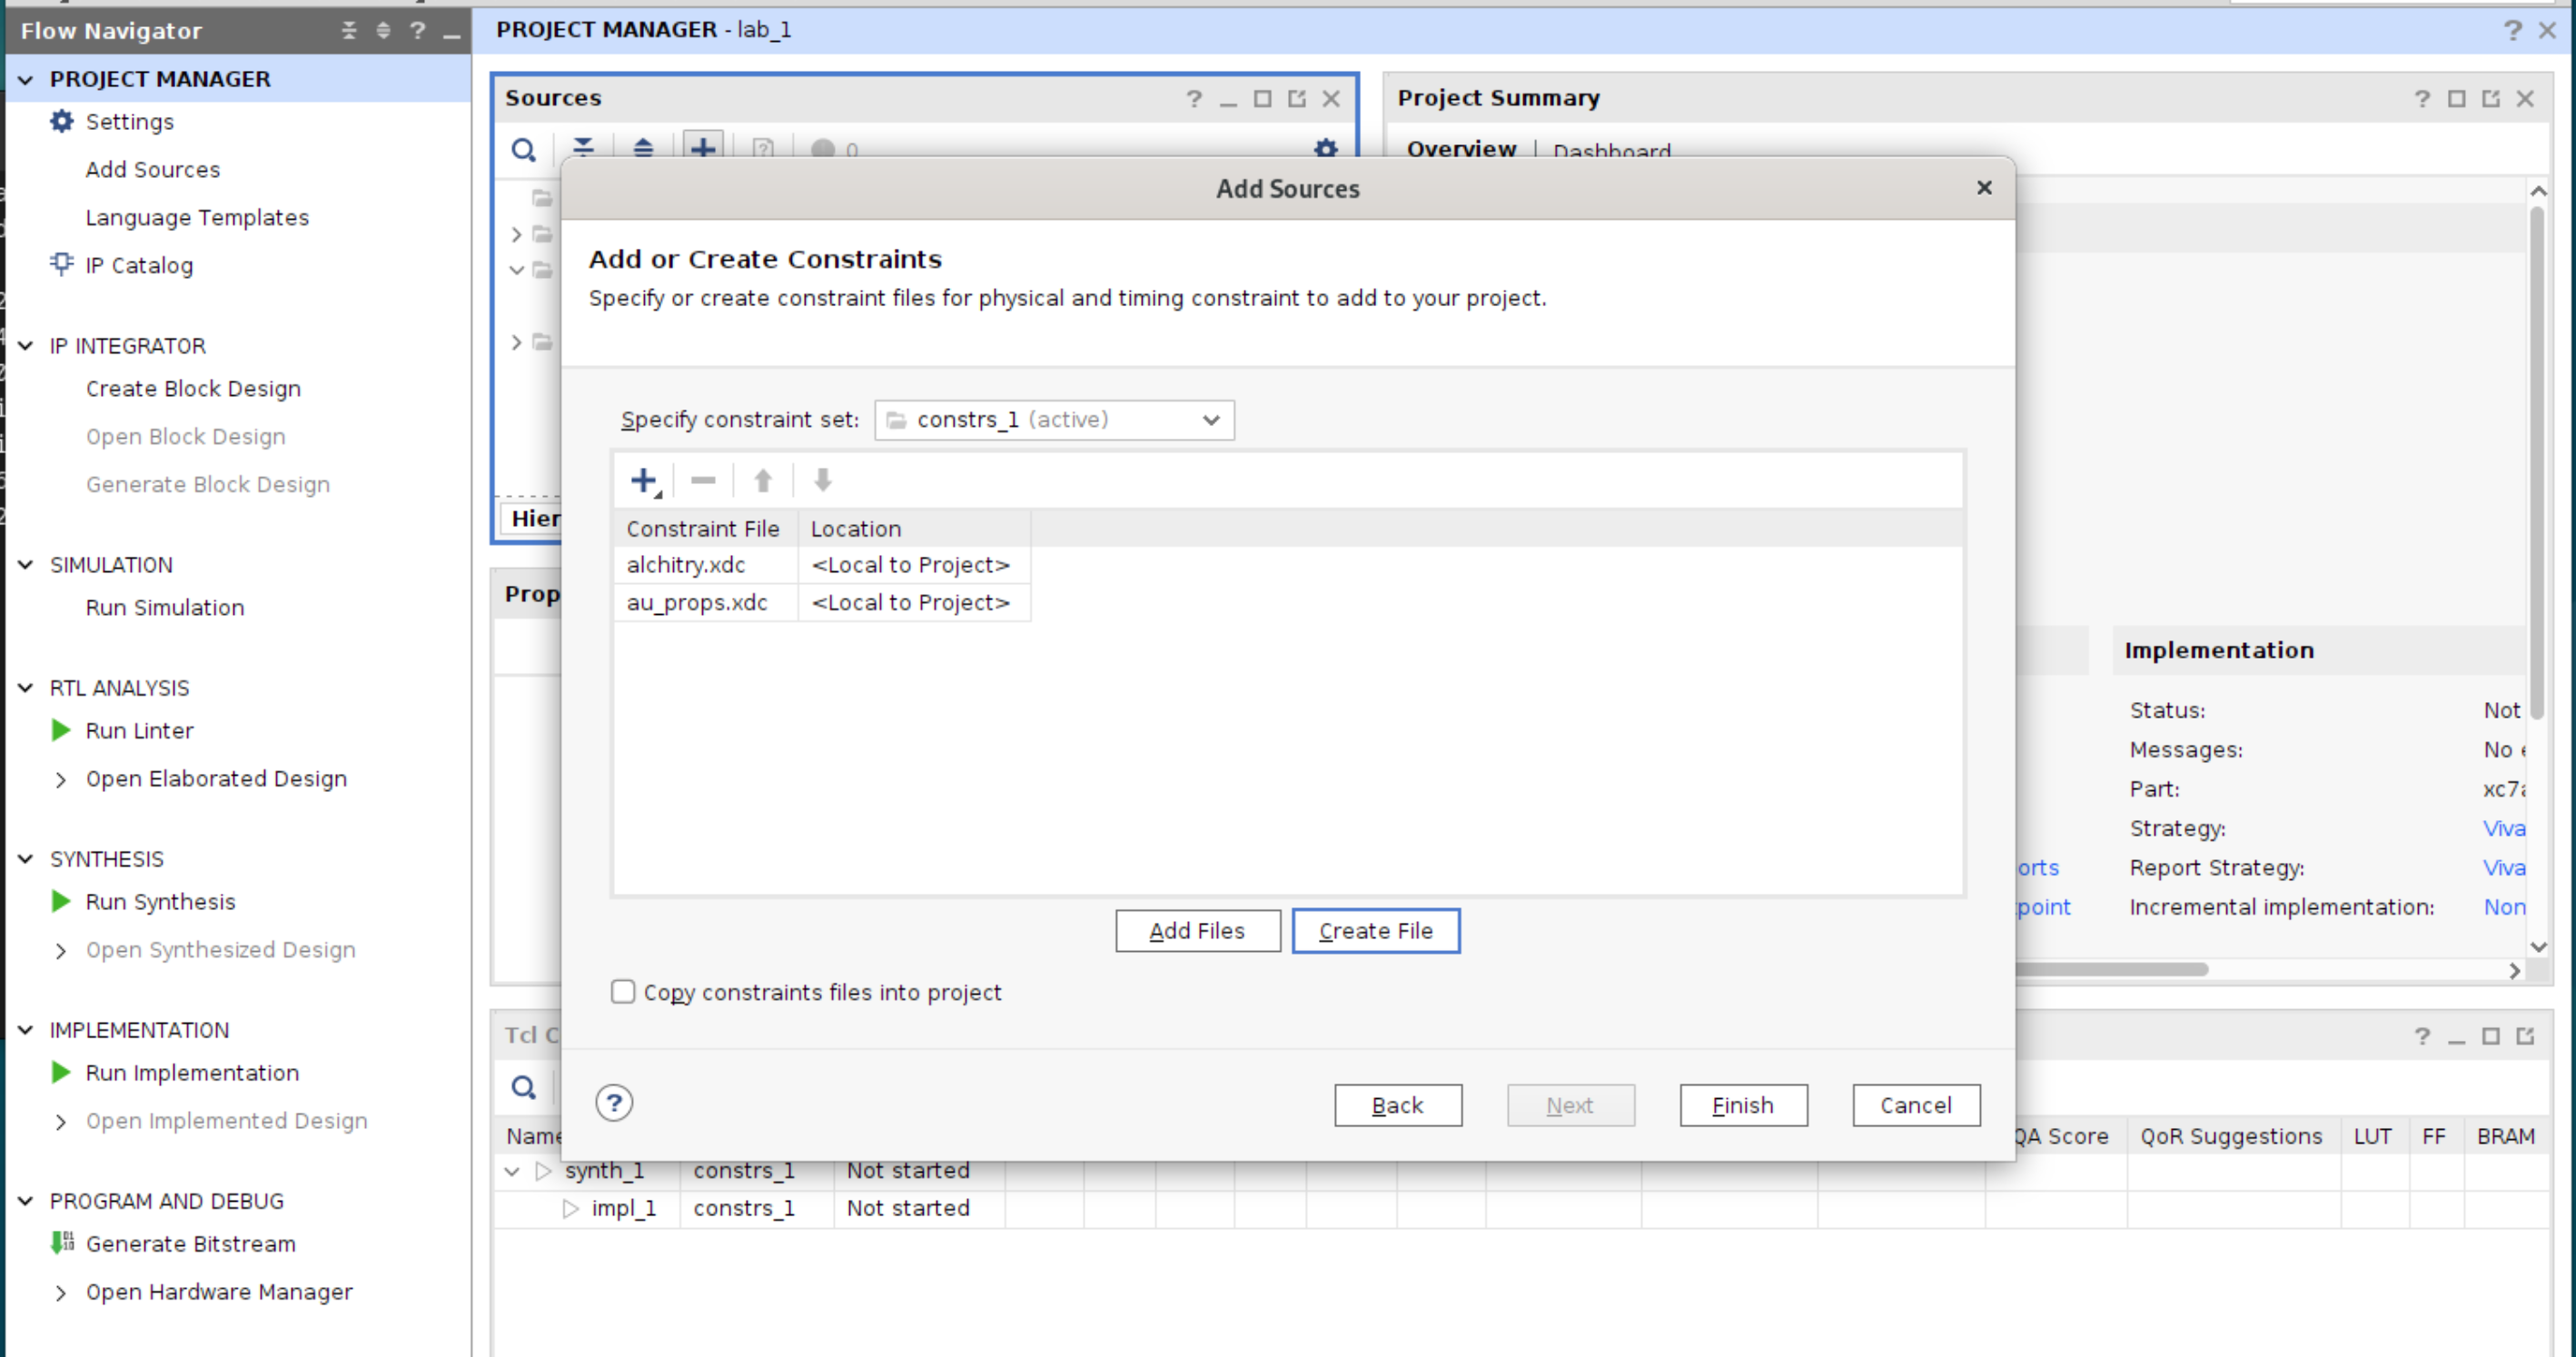
Task: Click the Settings gear icon in Flow Navigator
Action: (x=62, y=121)
